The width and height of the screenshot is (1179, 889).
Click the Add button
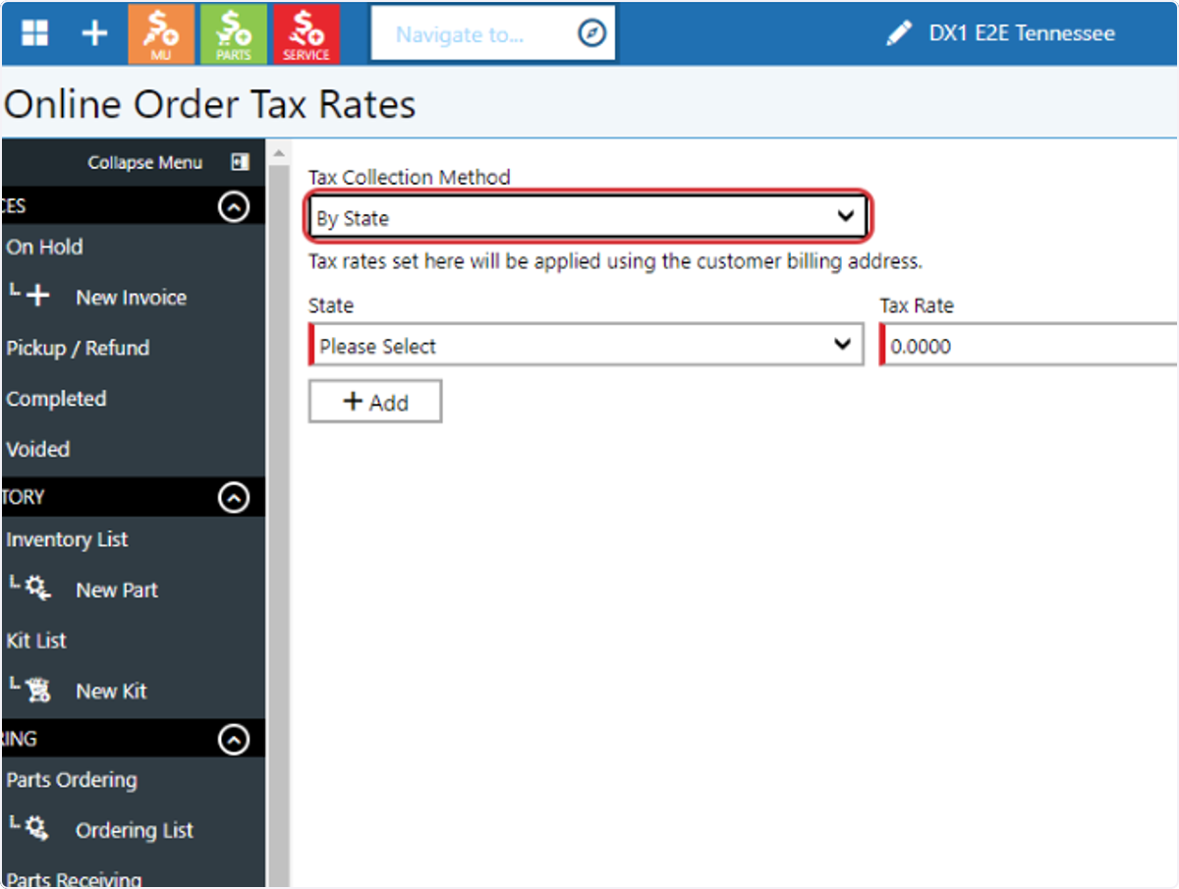[x=375, y=402]
